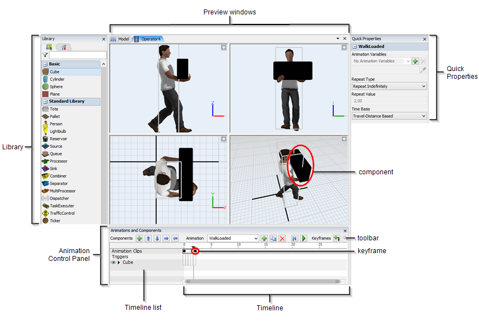
Task: Collapse the Basic library section
Action: click(44, 64)
